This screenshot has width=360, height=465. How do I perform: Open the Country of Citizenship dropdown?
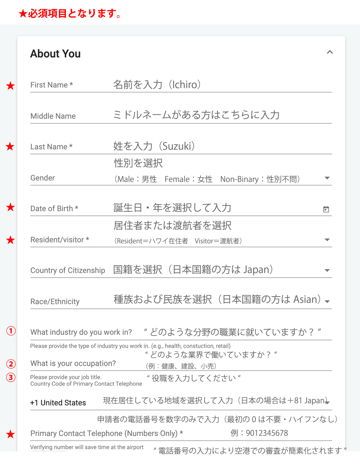coord(327,271)
